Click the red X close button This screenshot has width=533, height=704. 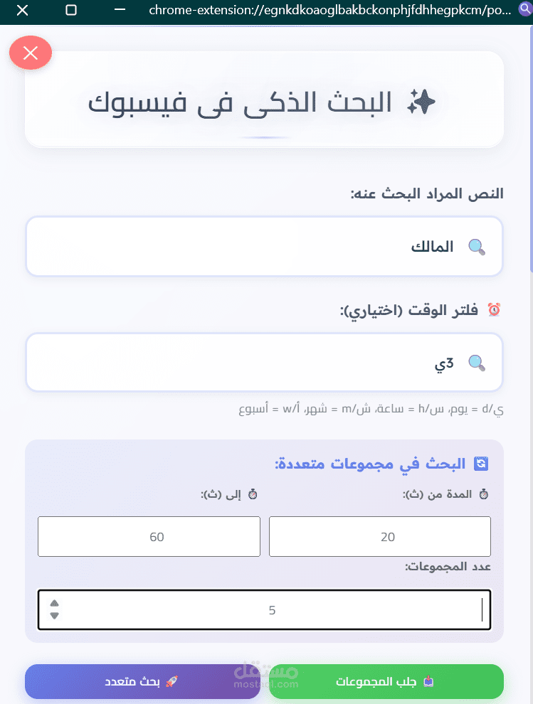point(31,53)
